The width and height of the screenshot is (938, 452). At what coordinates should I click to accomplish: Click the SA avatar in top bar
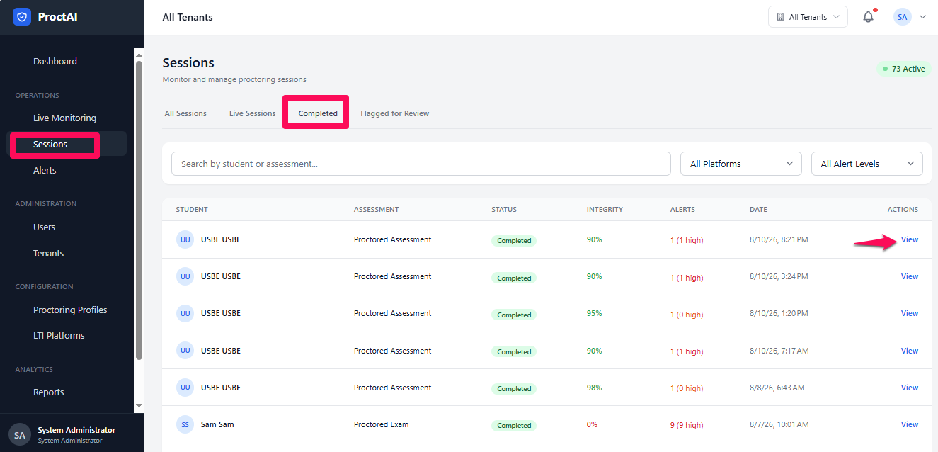(902, 17)
